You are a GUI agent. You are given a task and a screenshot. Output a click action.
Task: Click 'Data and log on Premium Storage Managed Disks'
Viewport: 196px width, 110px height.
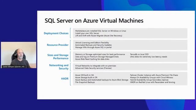click(97, 57)
